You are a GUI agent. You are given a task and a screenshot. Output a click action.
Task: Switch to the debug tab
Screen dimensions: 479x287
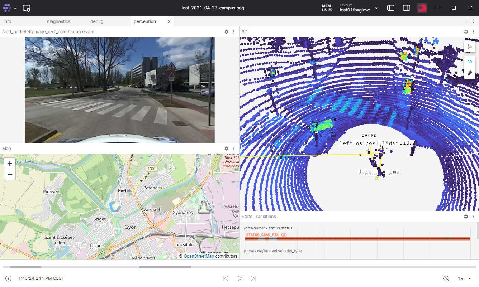(97, 21)
